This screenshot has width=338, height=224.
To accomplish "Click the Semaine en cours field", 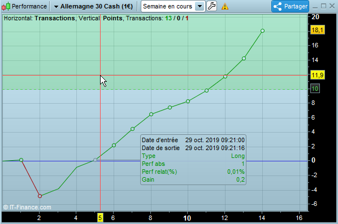I will pyautogui.click(x=173, y=6).
